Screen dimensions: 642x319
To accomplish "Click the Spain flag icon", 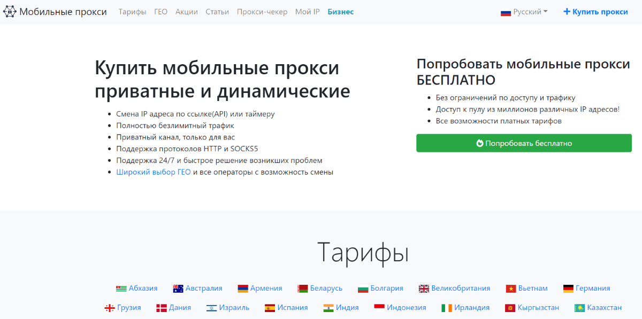I will tap(270, 308).
